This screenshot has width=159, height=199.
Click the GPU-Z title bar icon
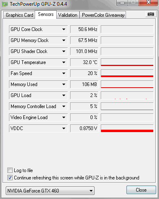pyautogui.click(x=5, y=4)
